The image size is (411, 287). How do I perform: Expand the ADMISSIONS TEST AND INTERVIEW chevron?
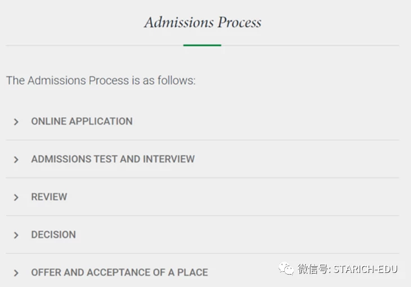pyautogui.click(x=16, y=160)
